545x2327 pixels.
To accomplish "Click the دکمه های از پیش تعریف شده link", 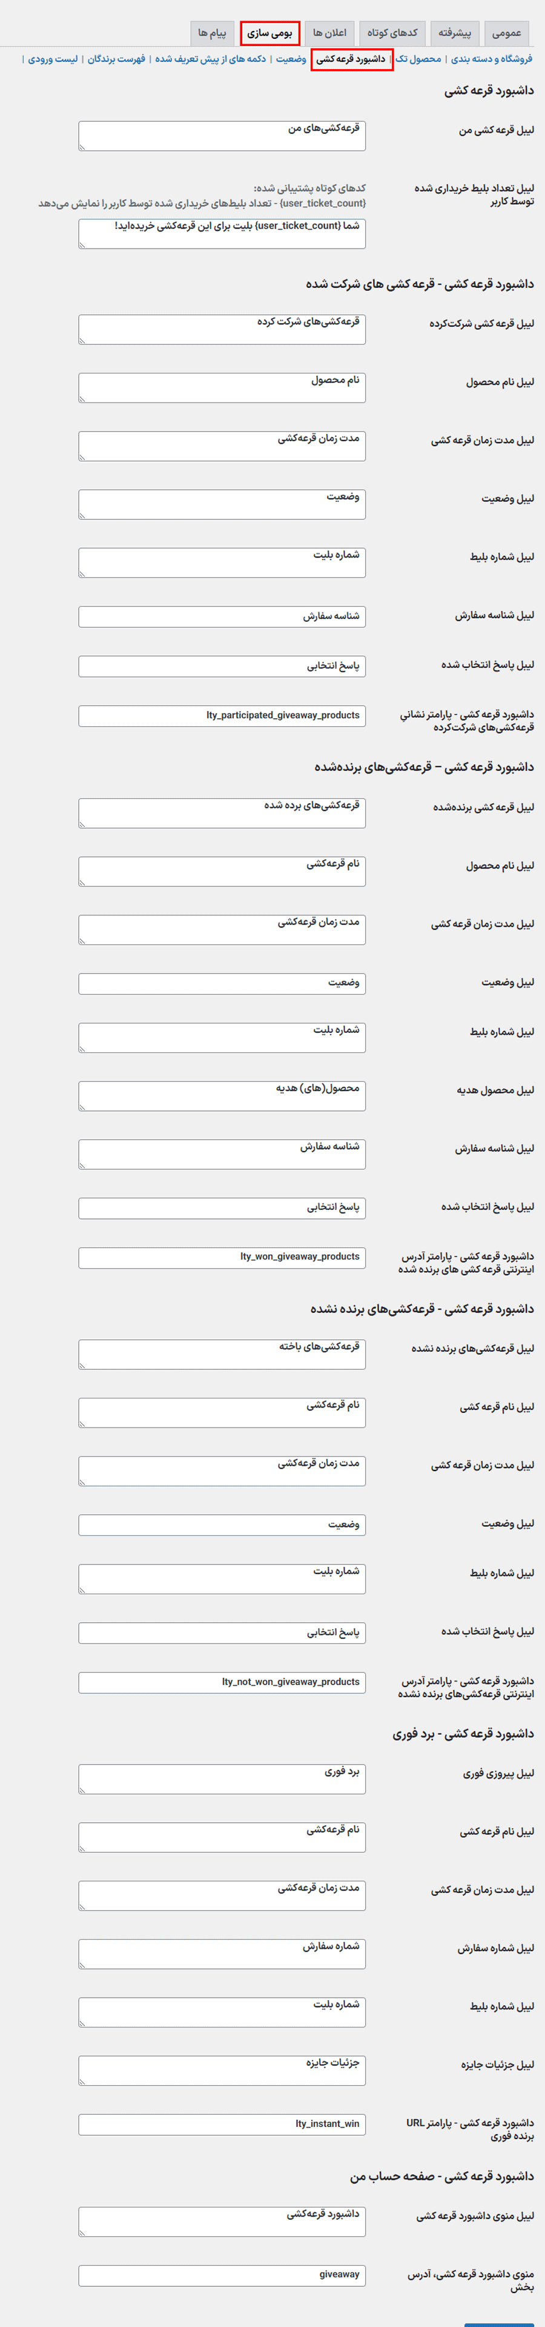I will point(210,59).
